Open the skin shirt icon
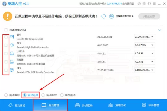The height and width of the screenshot is (111, 167). pyautogui.click(x=149, y=4)
